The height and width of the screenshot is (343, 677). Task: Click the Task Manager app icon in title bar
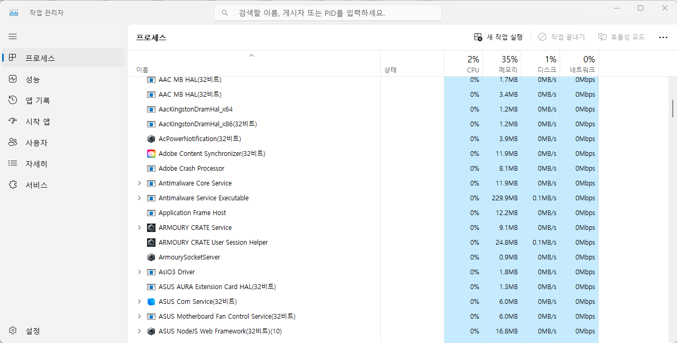[13, 13]
